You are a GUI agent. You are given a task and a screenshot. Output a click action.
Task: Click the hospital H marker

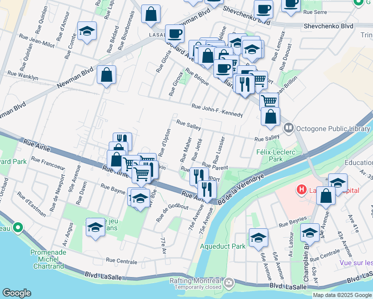click(301, 190)
